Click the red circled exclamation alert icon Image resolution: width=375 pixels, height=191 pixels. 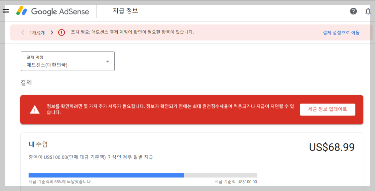[62, 32]
